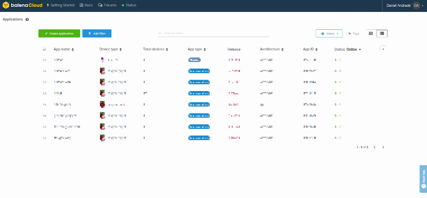The image size is (427, 198).
Task: Select the checkbox of the last application row
Action: point(44,138)
